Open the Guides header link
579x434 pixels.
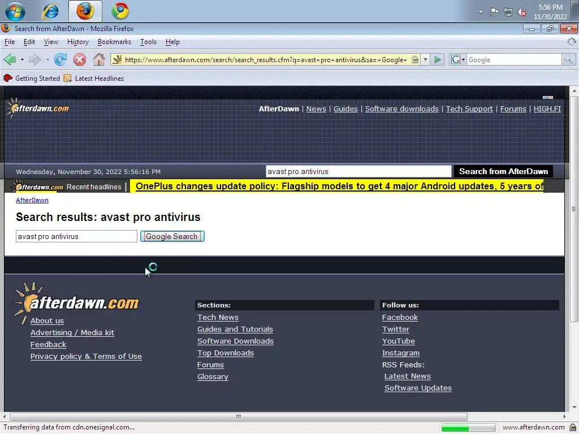[345, 108]
